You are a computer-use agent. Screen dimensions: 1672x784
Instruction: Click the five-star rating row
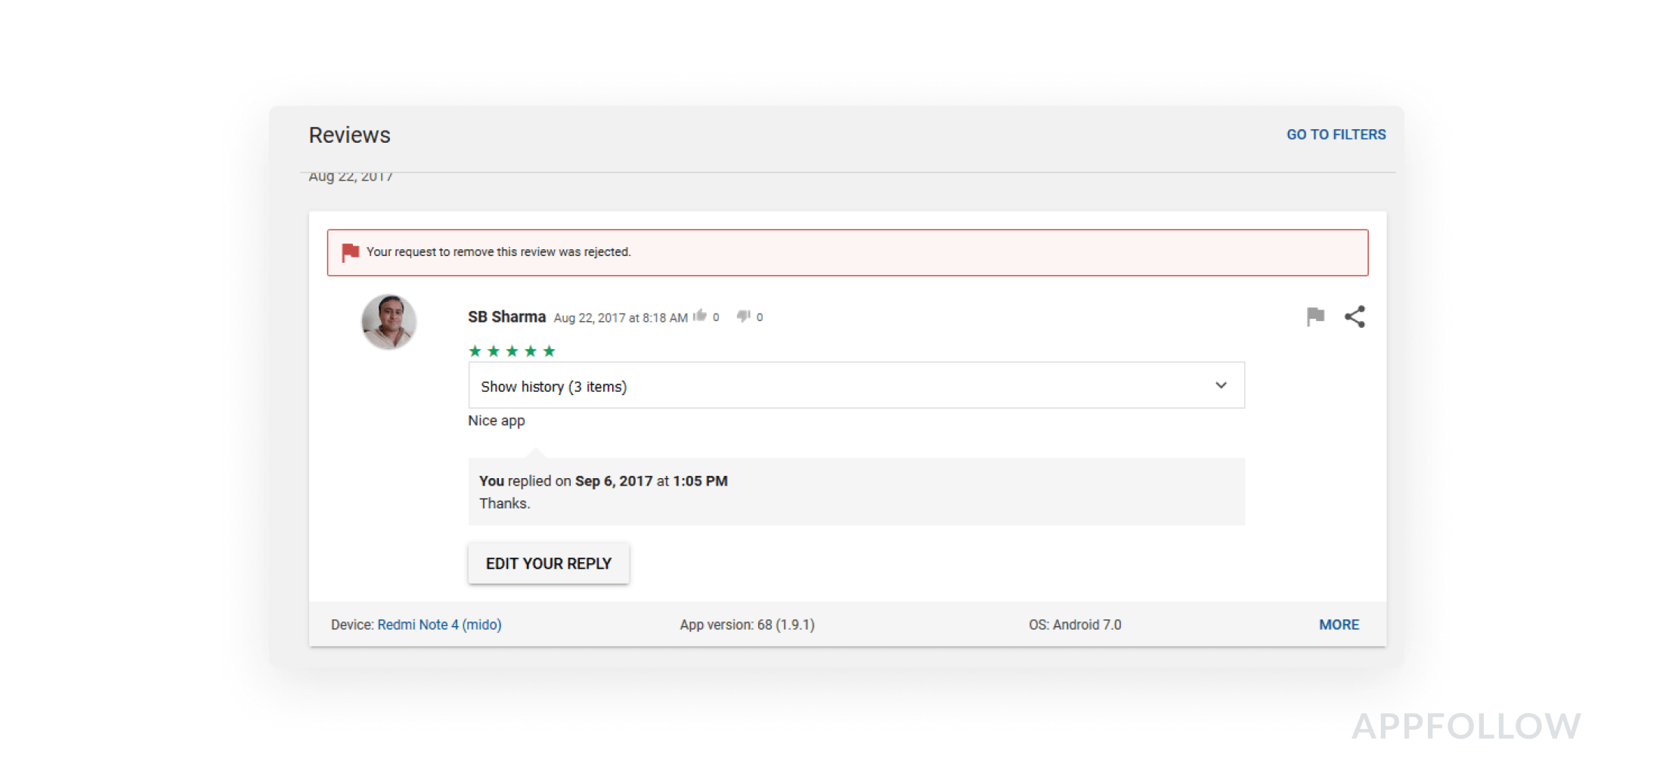point(512,351)
